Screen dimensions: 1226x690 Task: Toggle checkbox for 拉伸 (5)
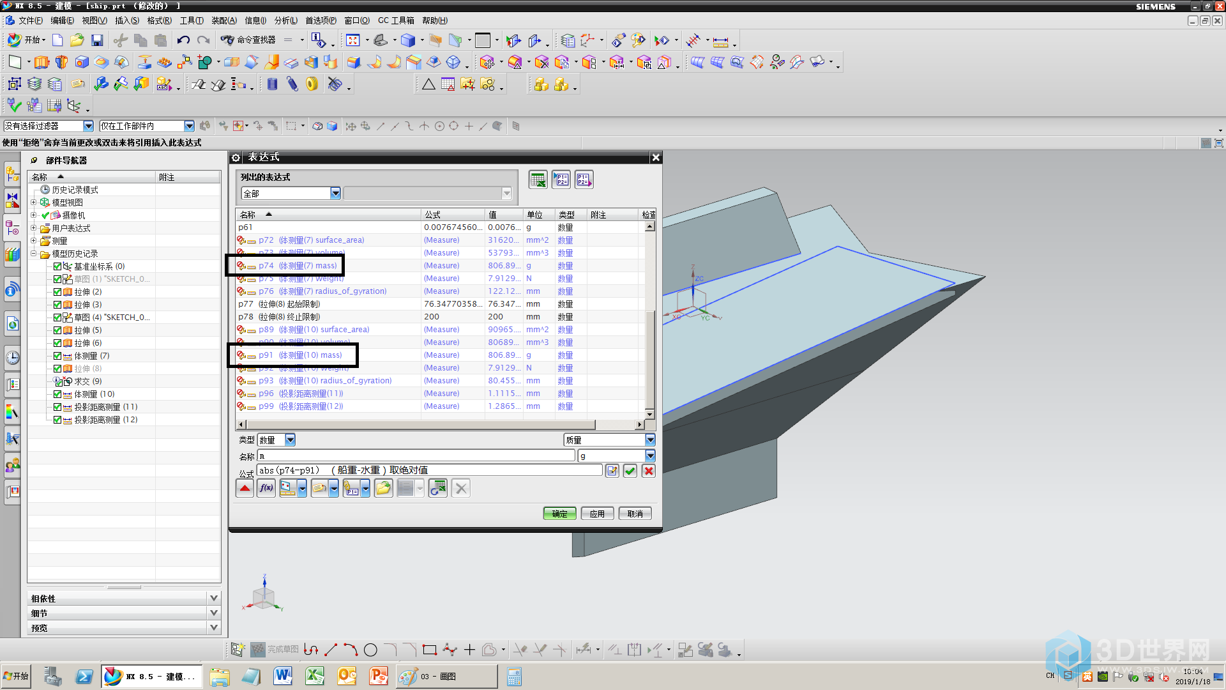(57, 330)
